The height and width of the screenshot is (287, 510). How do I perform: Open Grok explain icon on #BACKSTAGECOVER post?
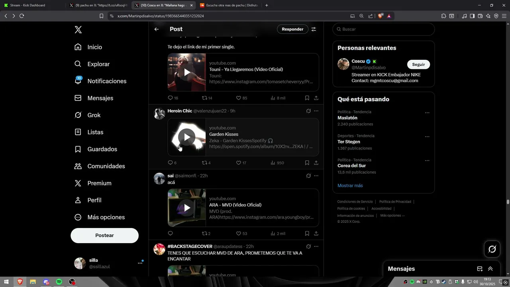coord(308,246)
